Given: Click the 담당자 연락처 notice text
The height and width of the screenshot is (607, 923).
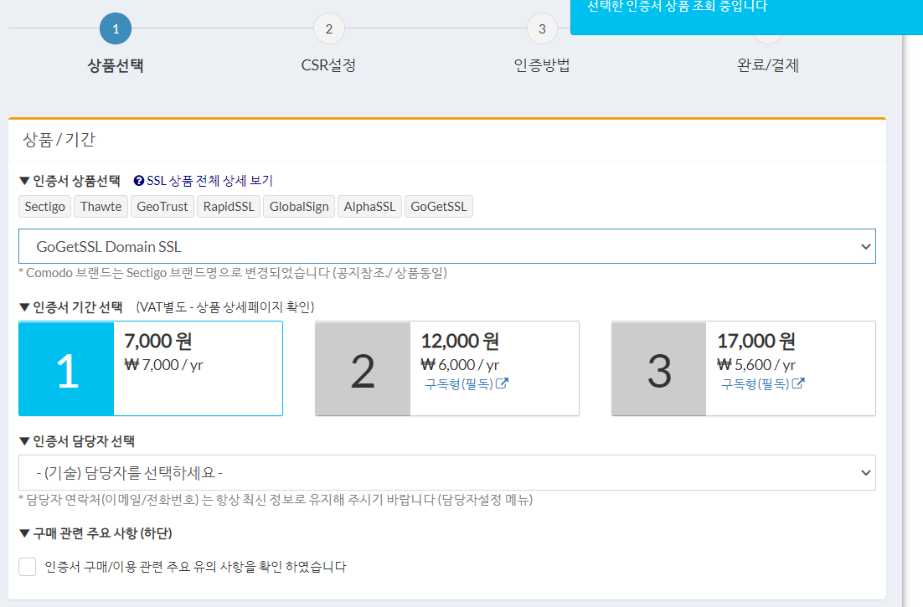Looking at the screenshot, I should (276, 500).
